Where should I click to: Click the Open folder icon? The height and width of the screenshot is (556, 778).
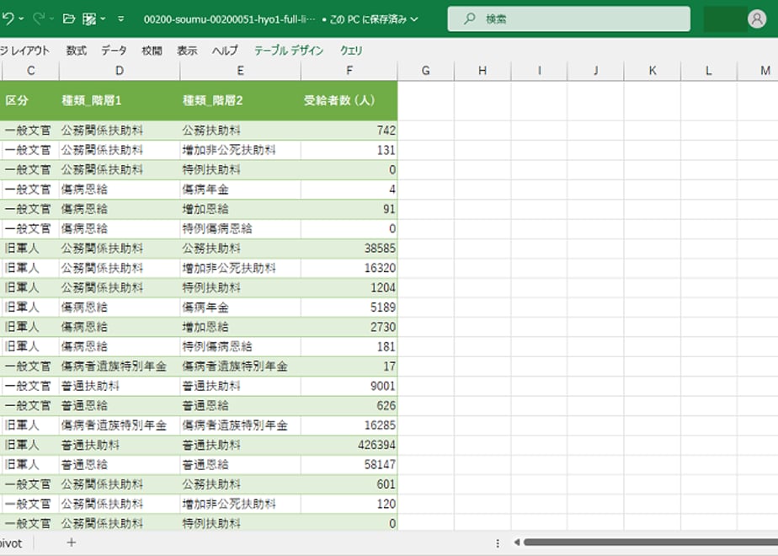click(69, 19)
